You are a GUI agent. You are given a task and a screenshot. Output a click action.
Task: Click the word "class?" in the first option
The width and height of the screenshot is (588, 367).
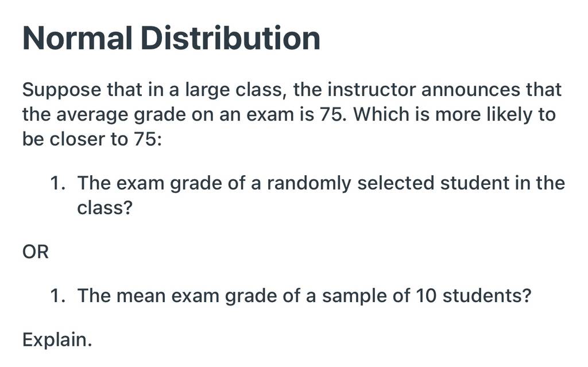[x=105, y=207]
